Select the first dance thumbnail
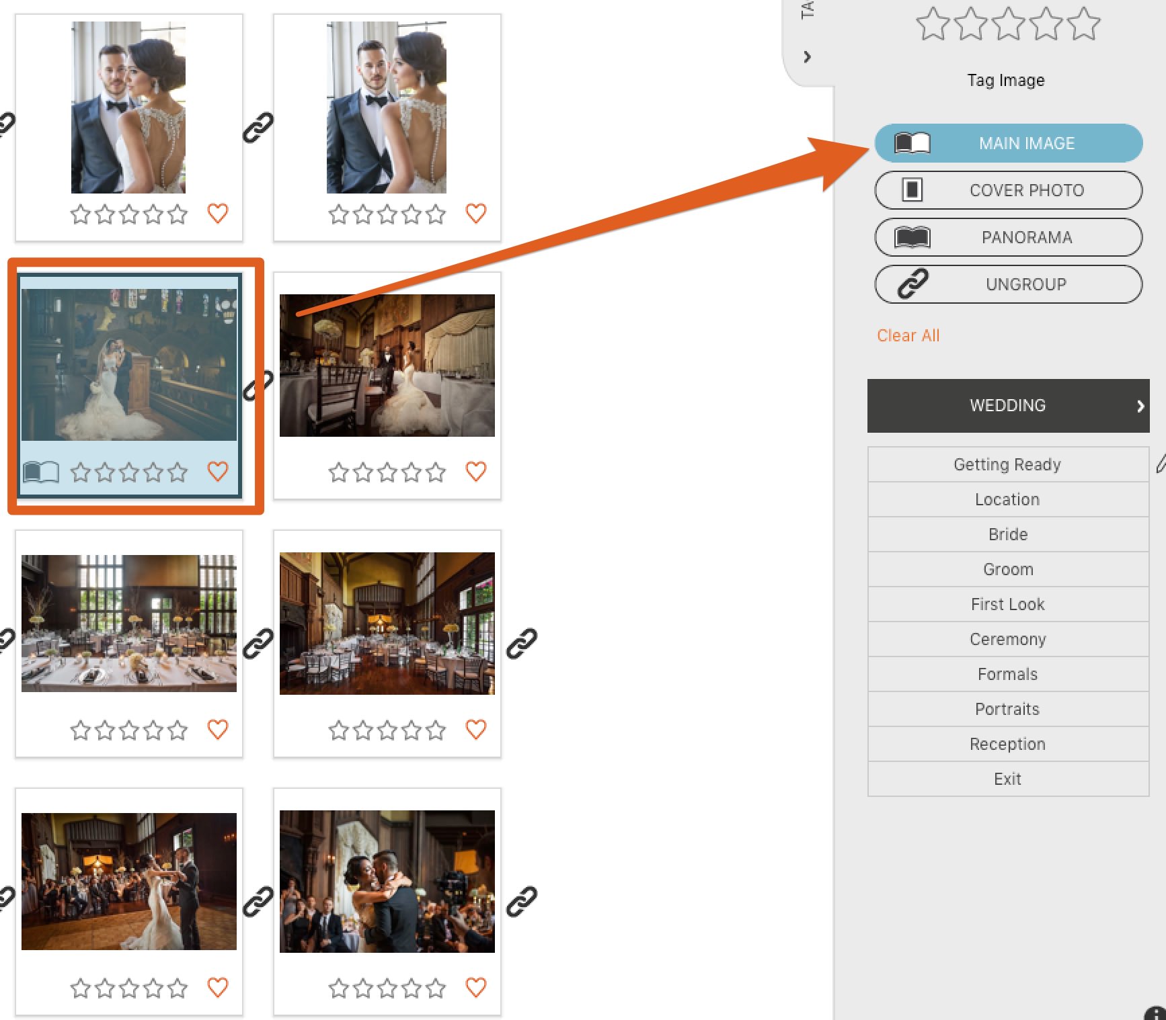 point(129,882)
